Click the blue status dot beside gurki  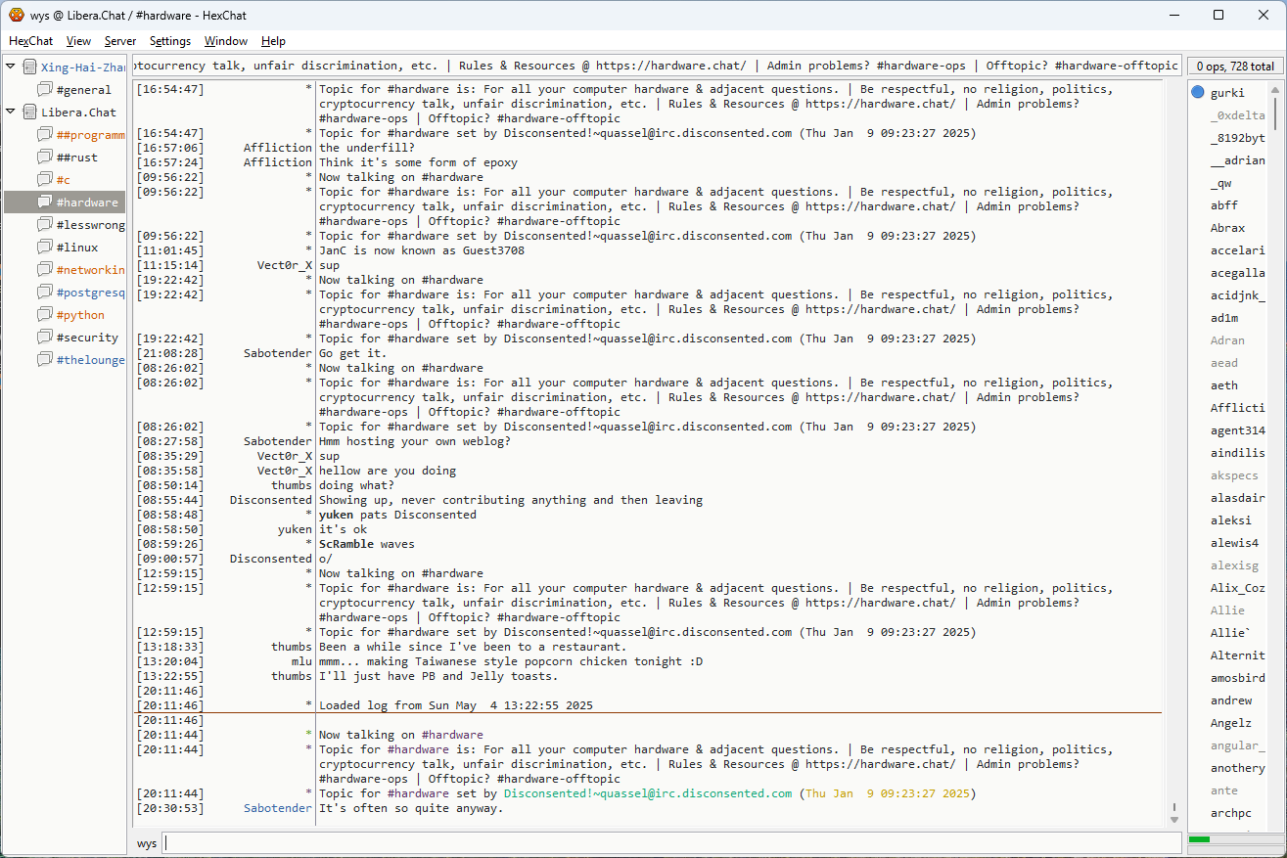pyautogui.click(x=1198, y=93)
